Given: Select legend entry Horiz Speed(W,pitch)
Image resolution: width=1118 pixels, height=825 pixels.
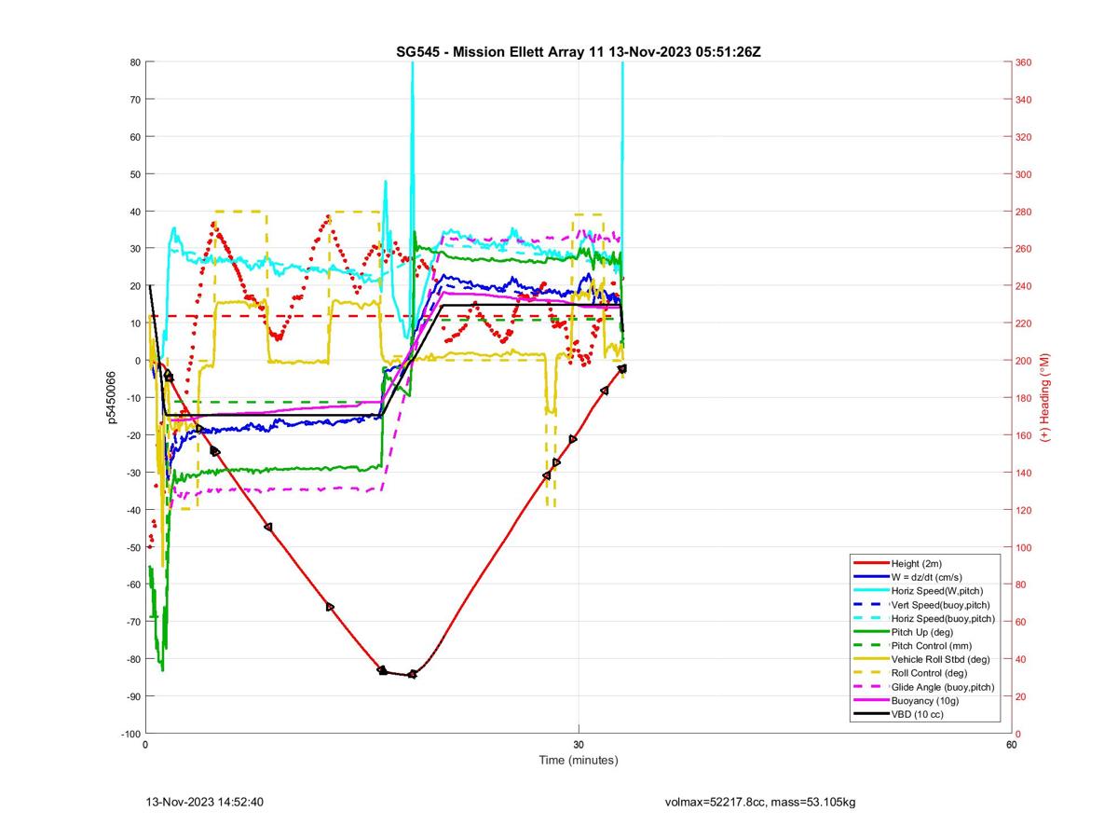Looking at the screenshot, I should (x=937, y=591).
